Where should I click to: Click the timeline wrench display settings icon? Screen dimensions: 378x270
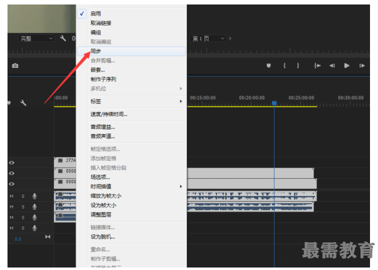(x=23, y=103)
